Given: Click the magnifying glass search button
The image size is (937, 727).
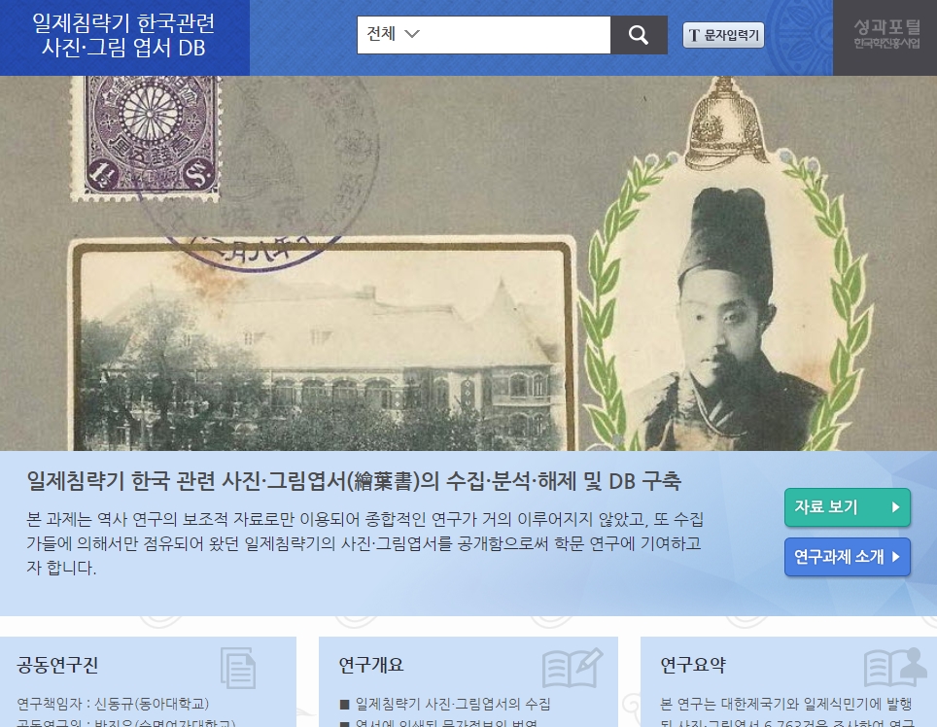Looking at the screenshot, I should (x=639, y=35).
